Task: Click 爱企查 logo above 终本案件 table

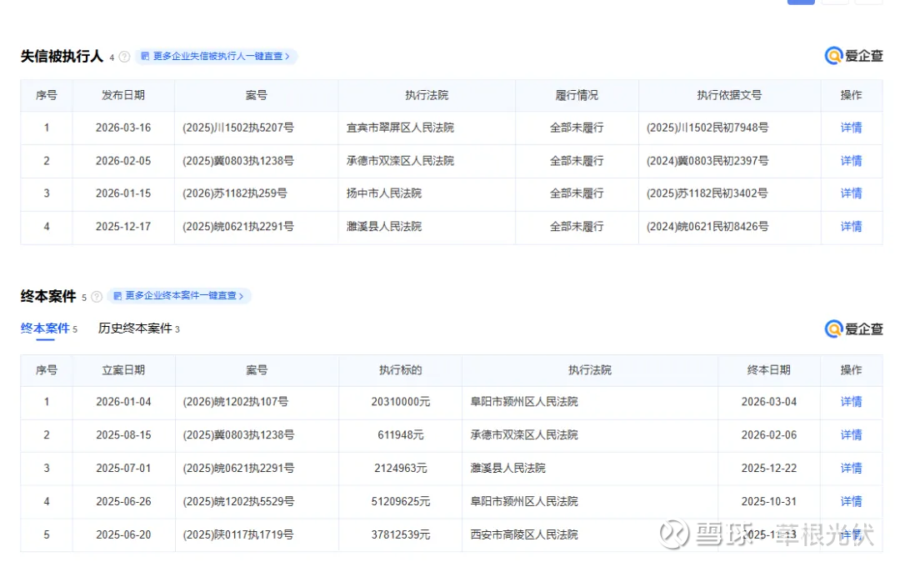Action: click(853, 329)
